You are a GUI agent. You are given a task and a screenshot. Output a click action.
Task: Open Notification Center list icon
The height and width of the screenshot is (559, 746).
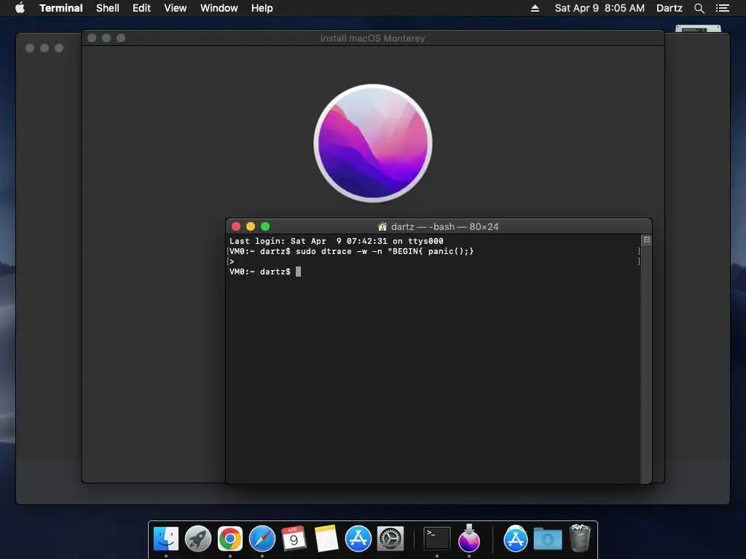(x=722, y=8)
